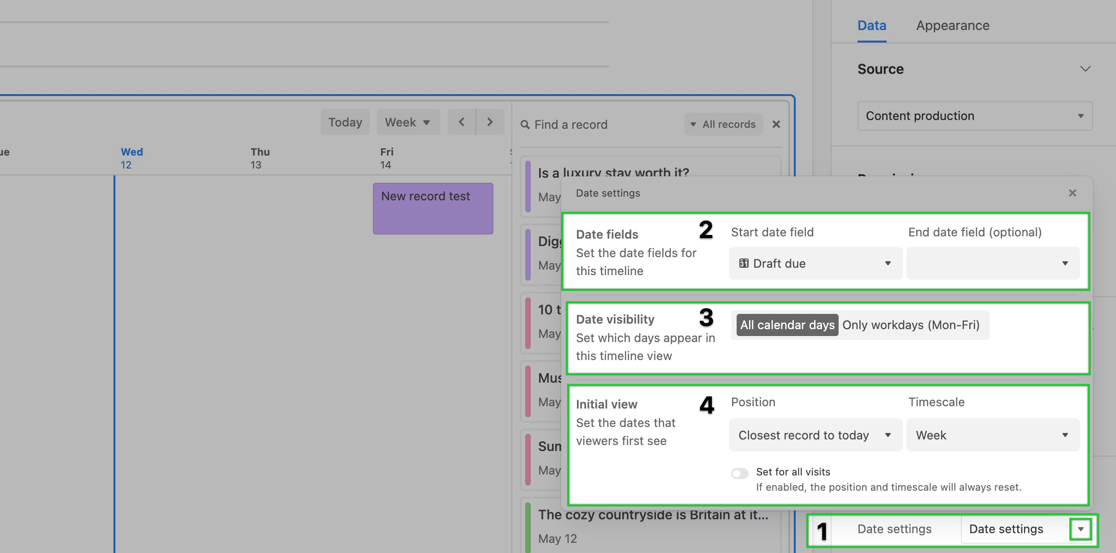
Task: Switch to the Appearance tab
Action: [953, 26]
